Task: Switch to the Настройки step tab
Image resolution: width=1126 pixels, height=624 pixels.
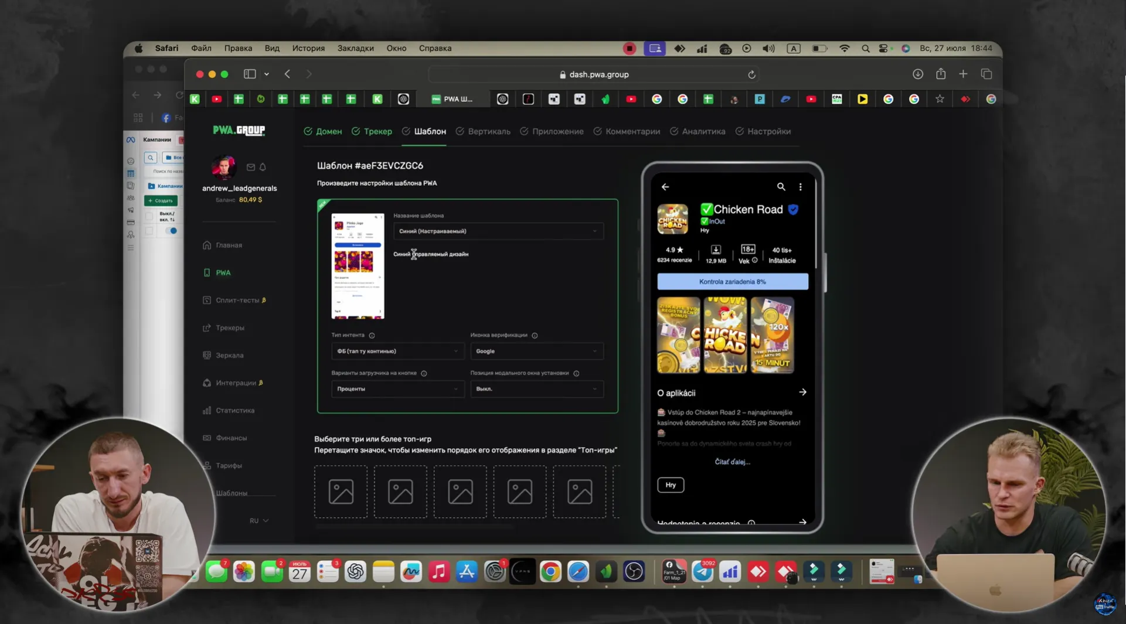Action: 763,131
